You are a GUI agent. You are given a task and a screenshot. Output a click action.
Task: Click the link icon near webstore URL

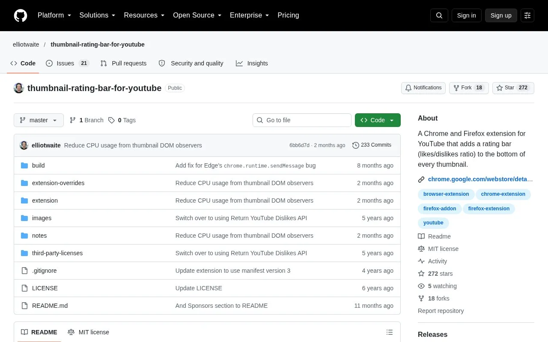click(x=421, y=180)
